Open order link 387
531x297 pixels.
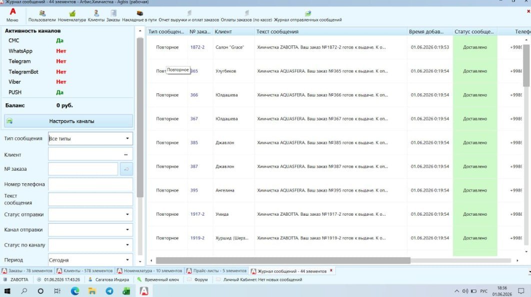pos(194,166)
